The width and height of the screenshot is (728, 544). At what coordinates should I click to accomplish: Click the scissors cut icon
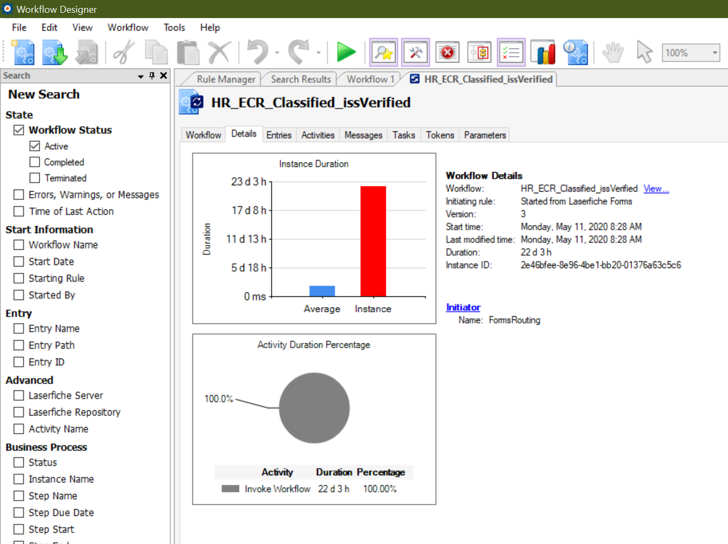[x=124, y=53]
